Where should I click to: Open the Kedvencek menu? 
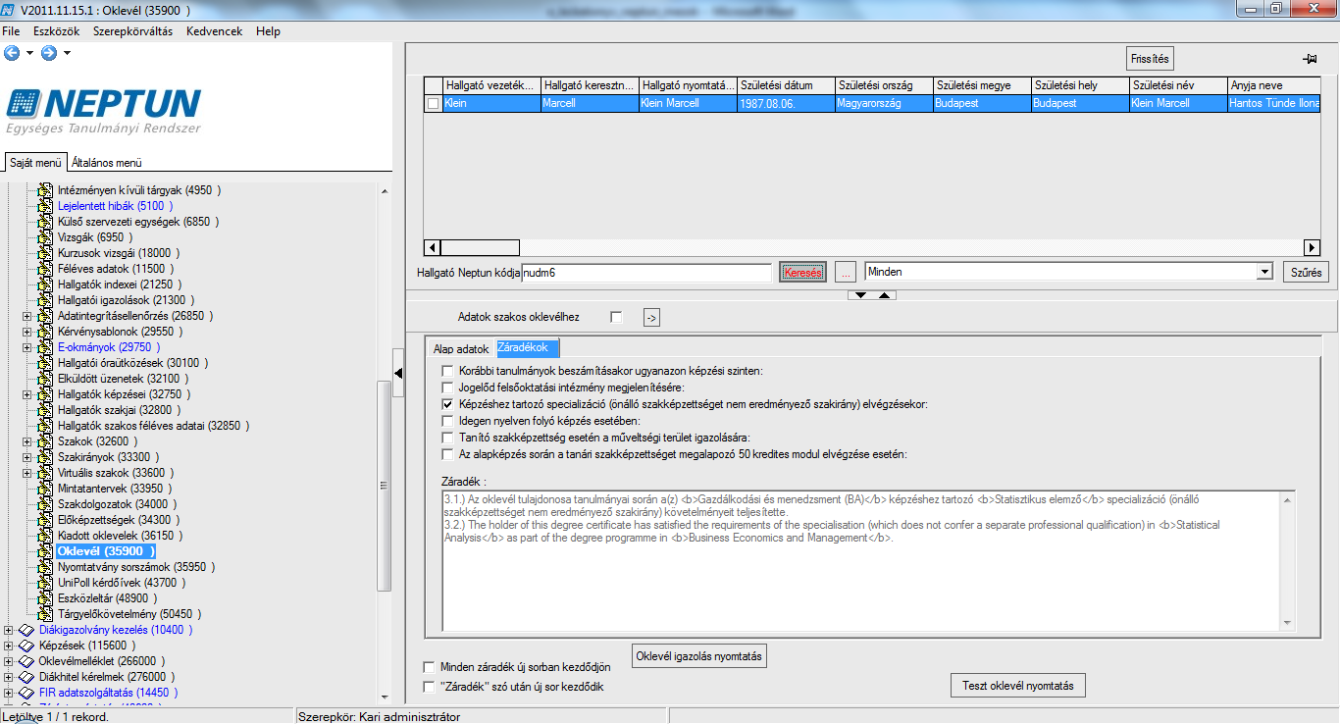coord(214,31)
